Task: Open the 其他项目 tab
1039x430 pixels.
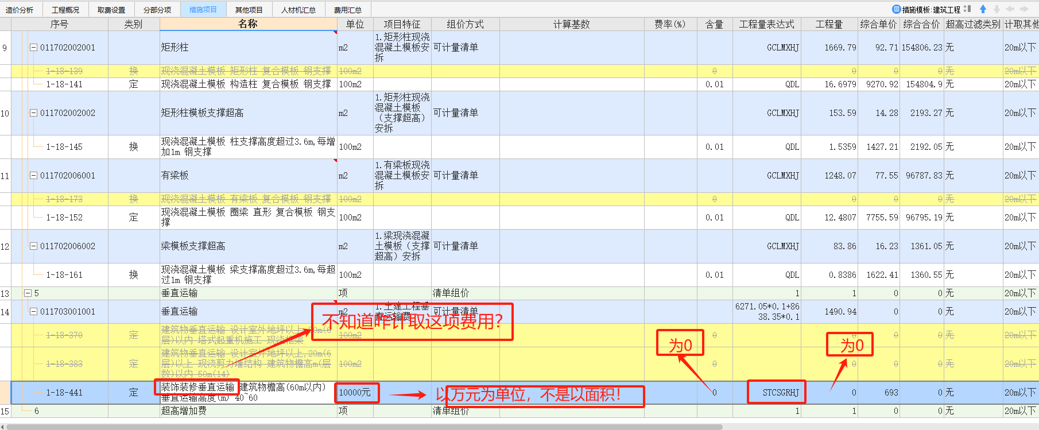Action: point(249,10)
